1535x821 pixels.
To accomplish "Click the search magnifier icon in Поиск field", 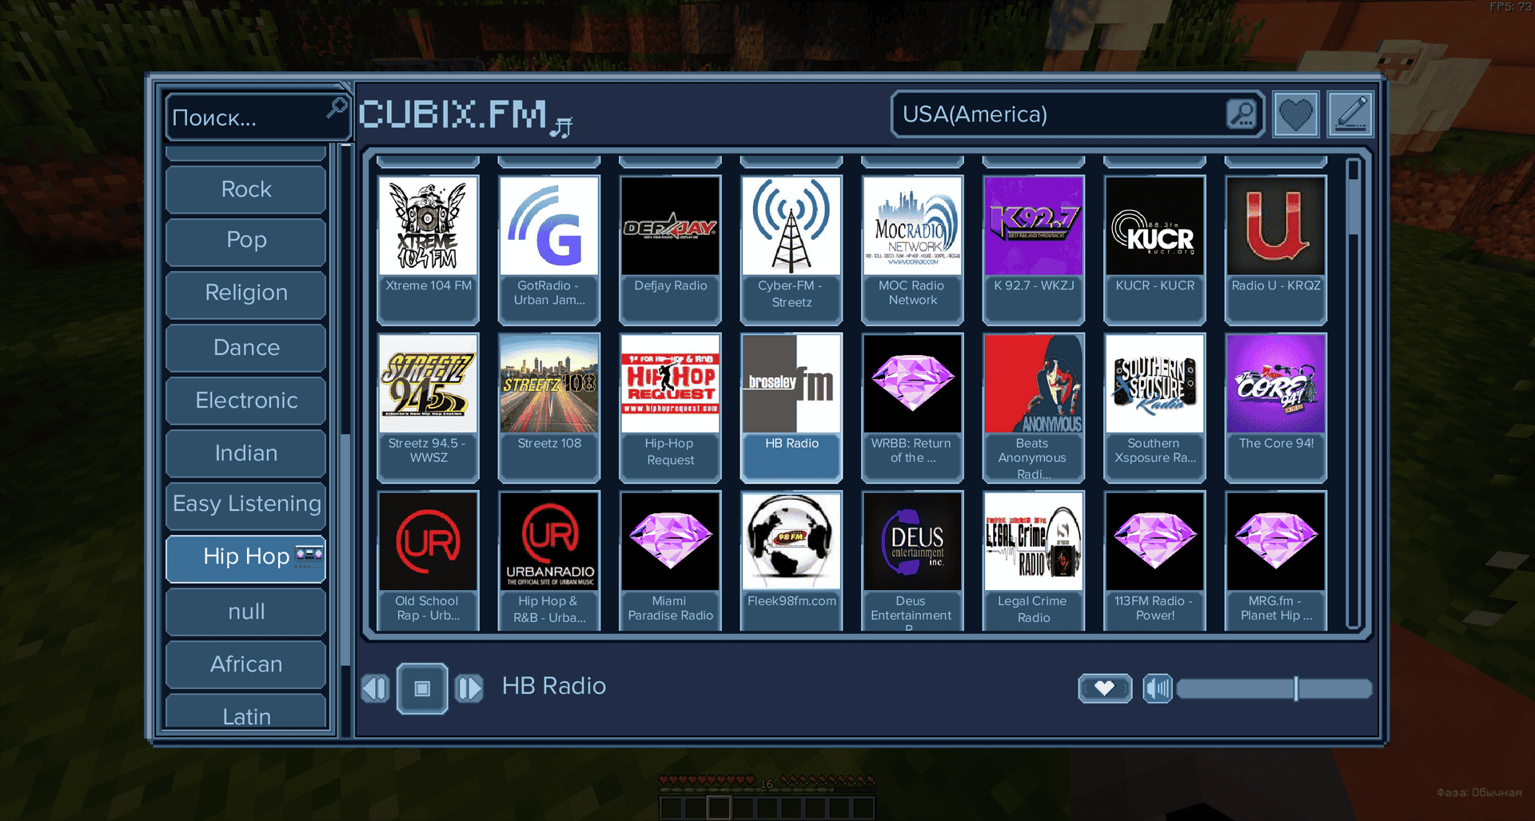I will coord(337,107).
